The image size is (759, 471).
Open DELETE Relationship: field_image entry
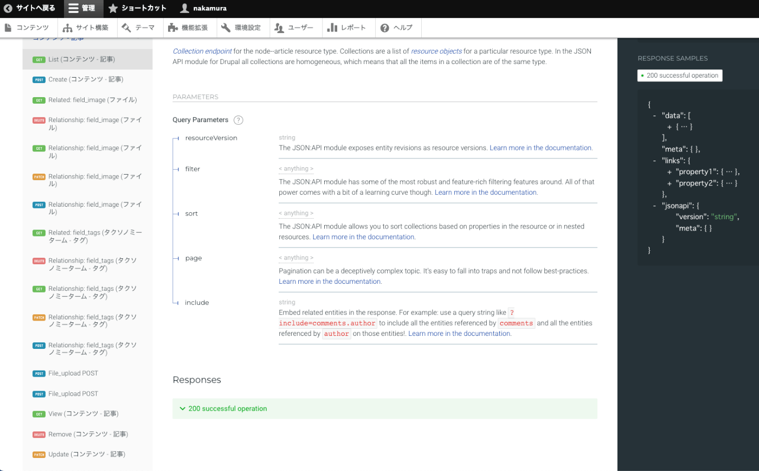point(87,124)
